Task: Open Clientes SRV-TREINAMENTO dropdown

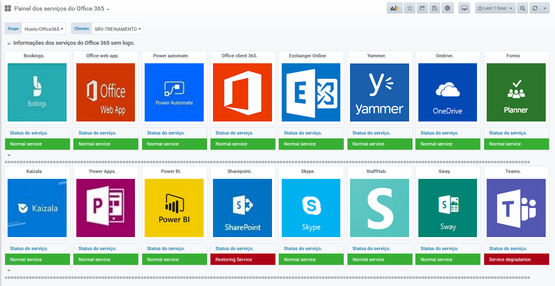Action: [x=118, y=29]
